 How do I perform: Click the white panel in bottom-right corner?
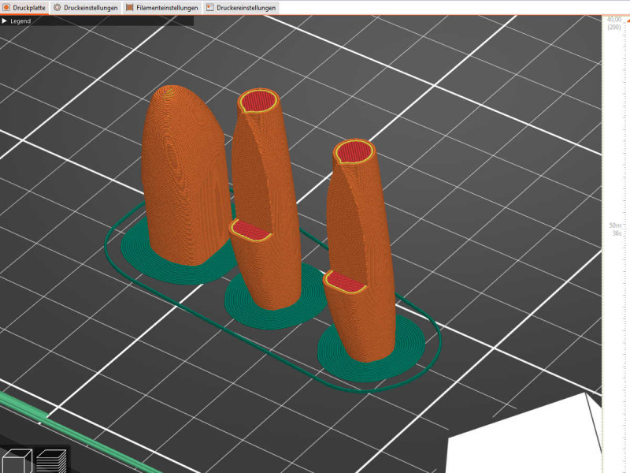click(528, 445)
